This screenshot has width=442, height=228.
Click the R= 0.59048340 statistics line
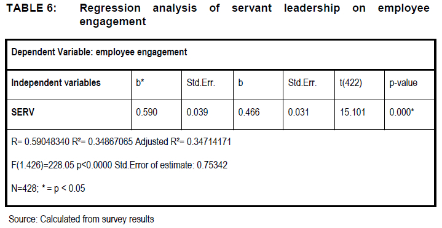(121, 141)
